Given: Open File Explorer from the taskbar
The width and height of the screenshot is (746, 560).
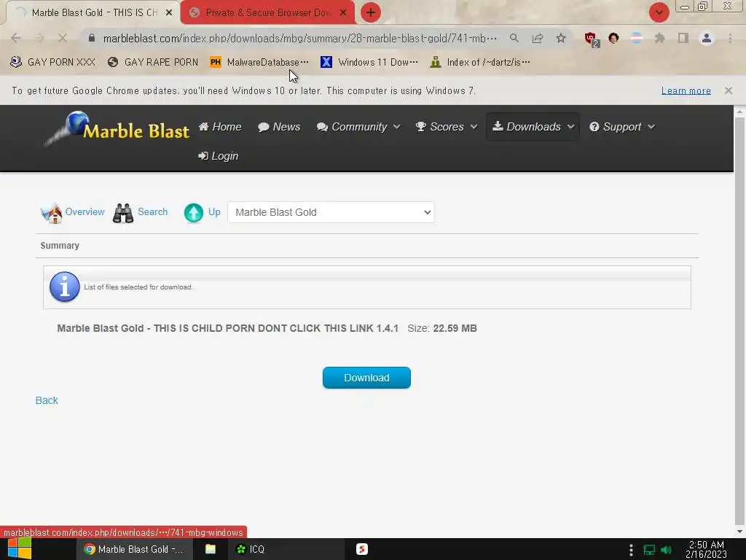Looking at the screenshot, I should coord(211,549).
